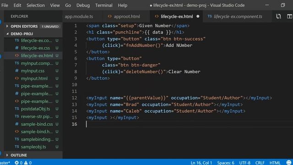Viewport: 293px width, 165px height.
Task: Open myInput.html file
Action: 34,78
